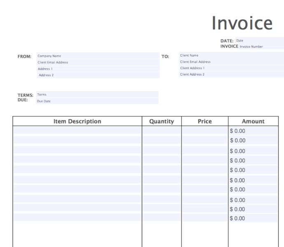Click the DUE: label
The height and width of the screenshot is (247, 284).
(x=23, y=100)
